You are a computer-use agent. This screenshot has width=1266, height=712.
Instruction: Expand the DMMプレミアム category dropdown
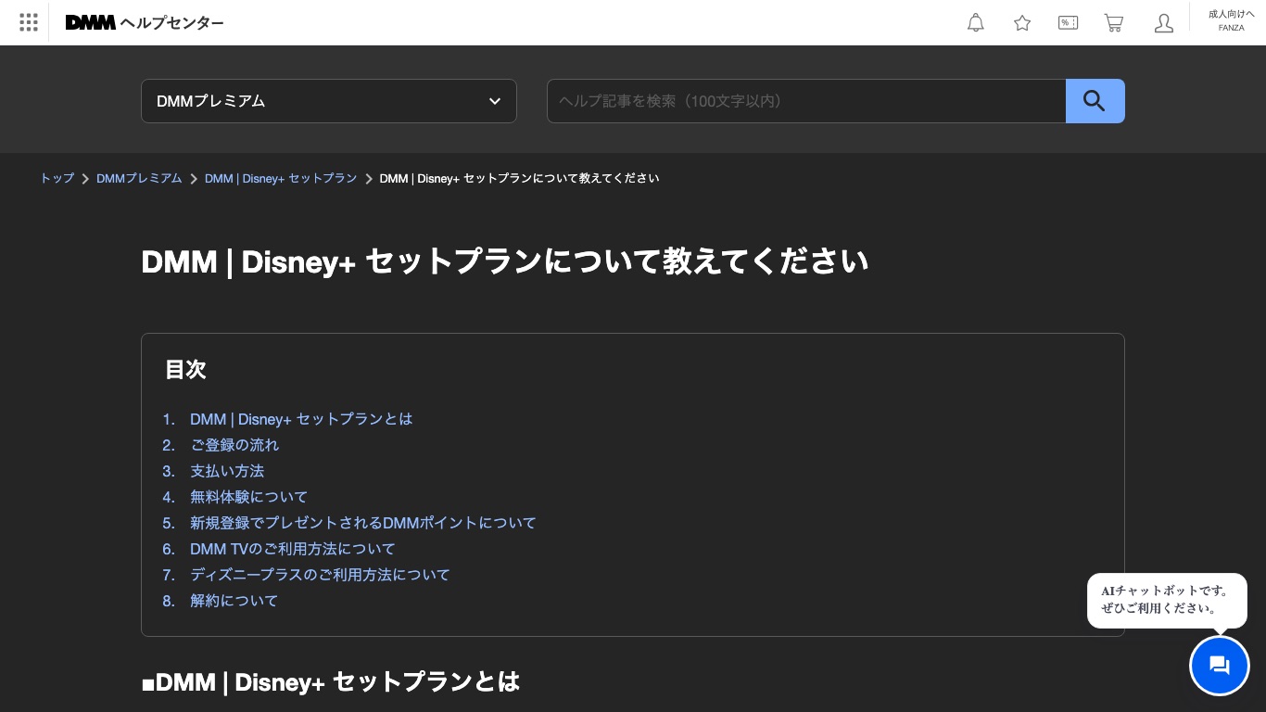[x=329, y=101]
